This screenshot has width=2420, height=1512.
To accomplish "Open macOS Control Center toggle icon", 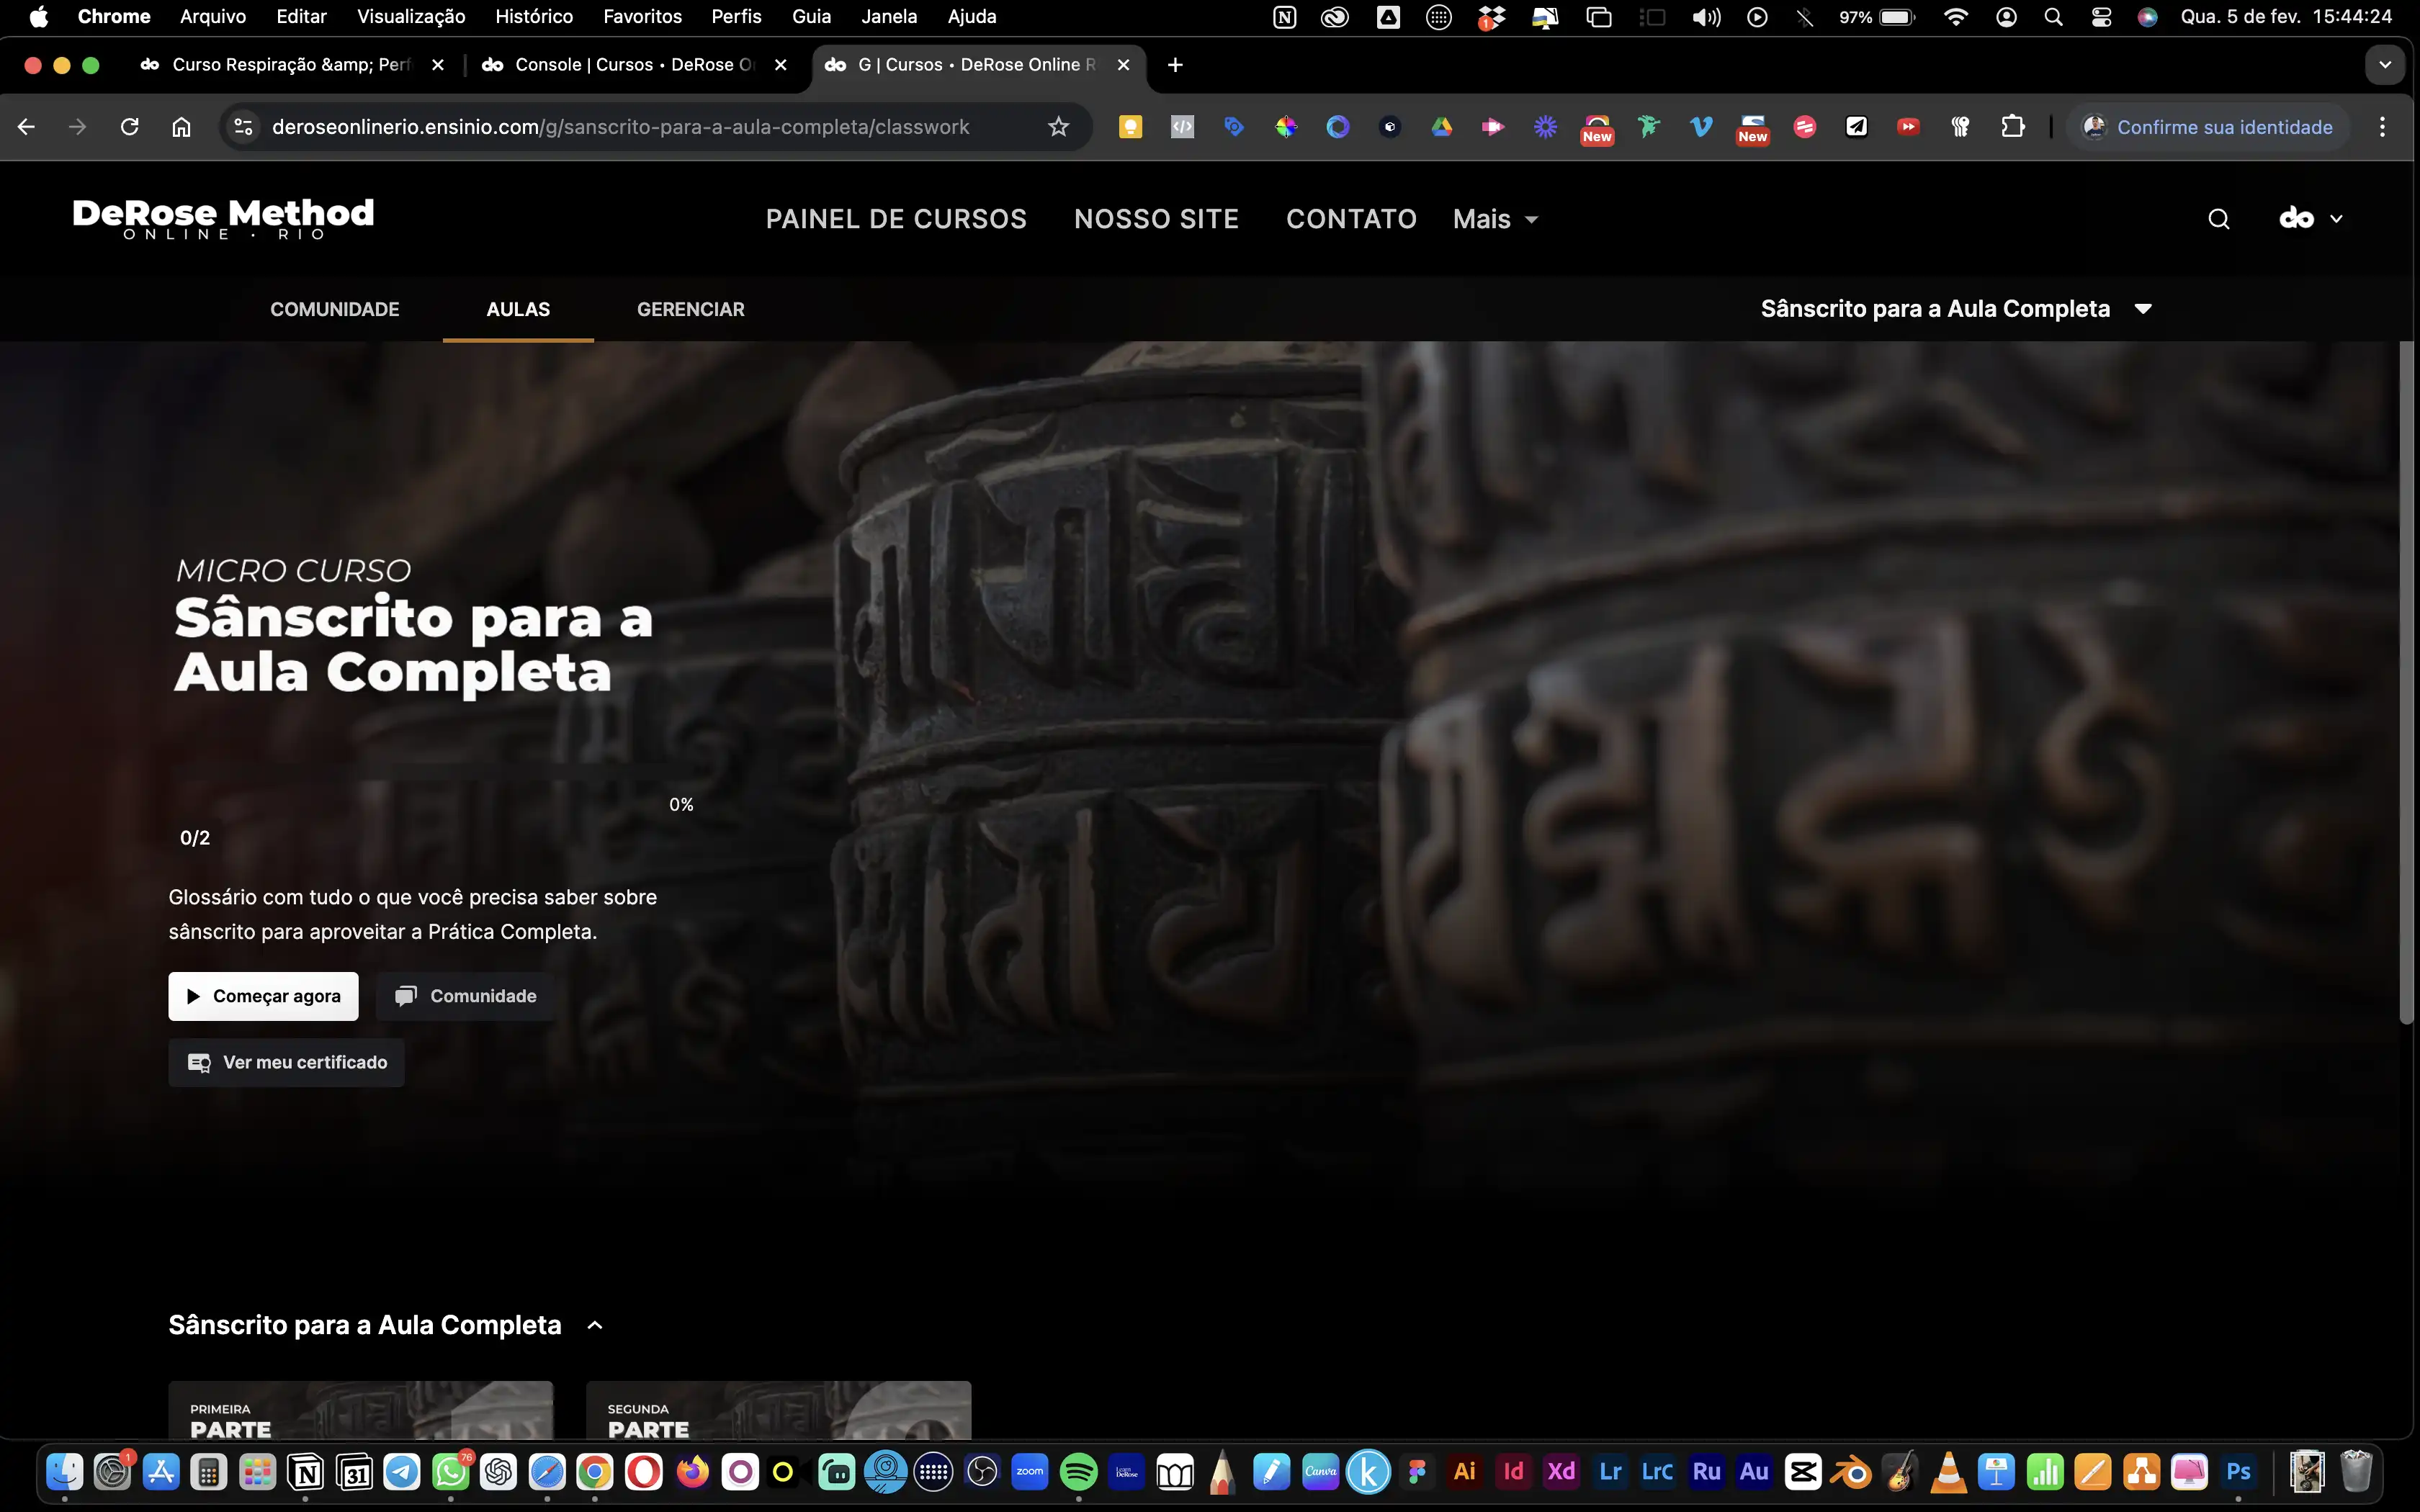I will tap(2101, 17).
